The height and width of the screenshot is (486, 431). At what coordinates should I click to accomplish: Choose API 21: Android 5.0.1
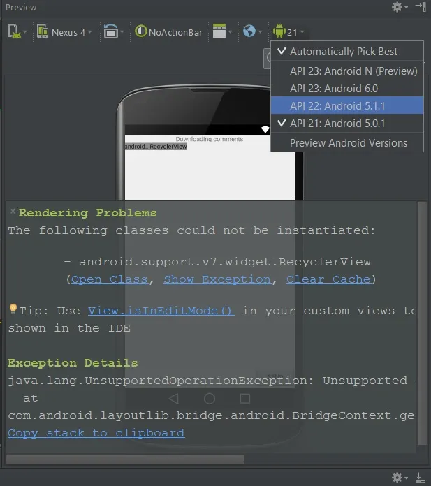tap(347, 124)
